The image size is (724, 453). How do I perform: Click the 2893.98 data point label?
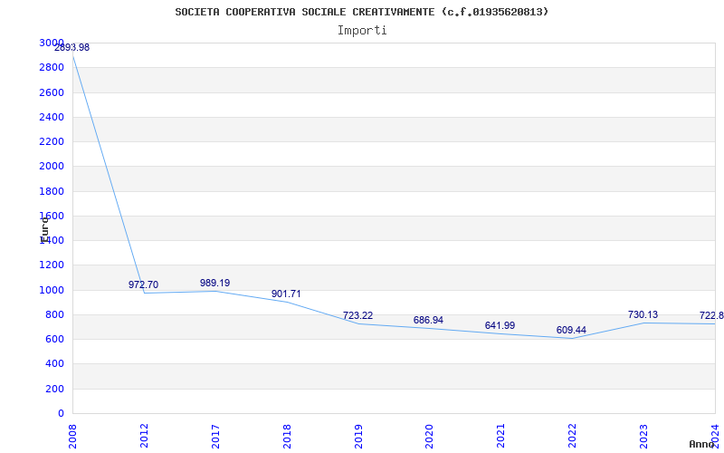(72, 47)
